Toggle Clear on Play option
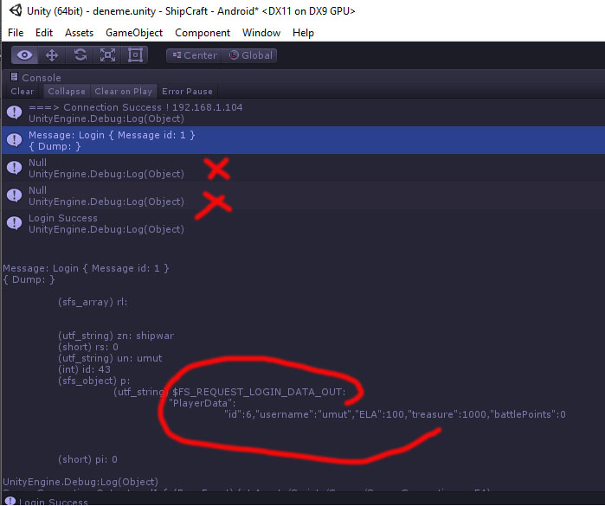 click(x=123, y=91)
